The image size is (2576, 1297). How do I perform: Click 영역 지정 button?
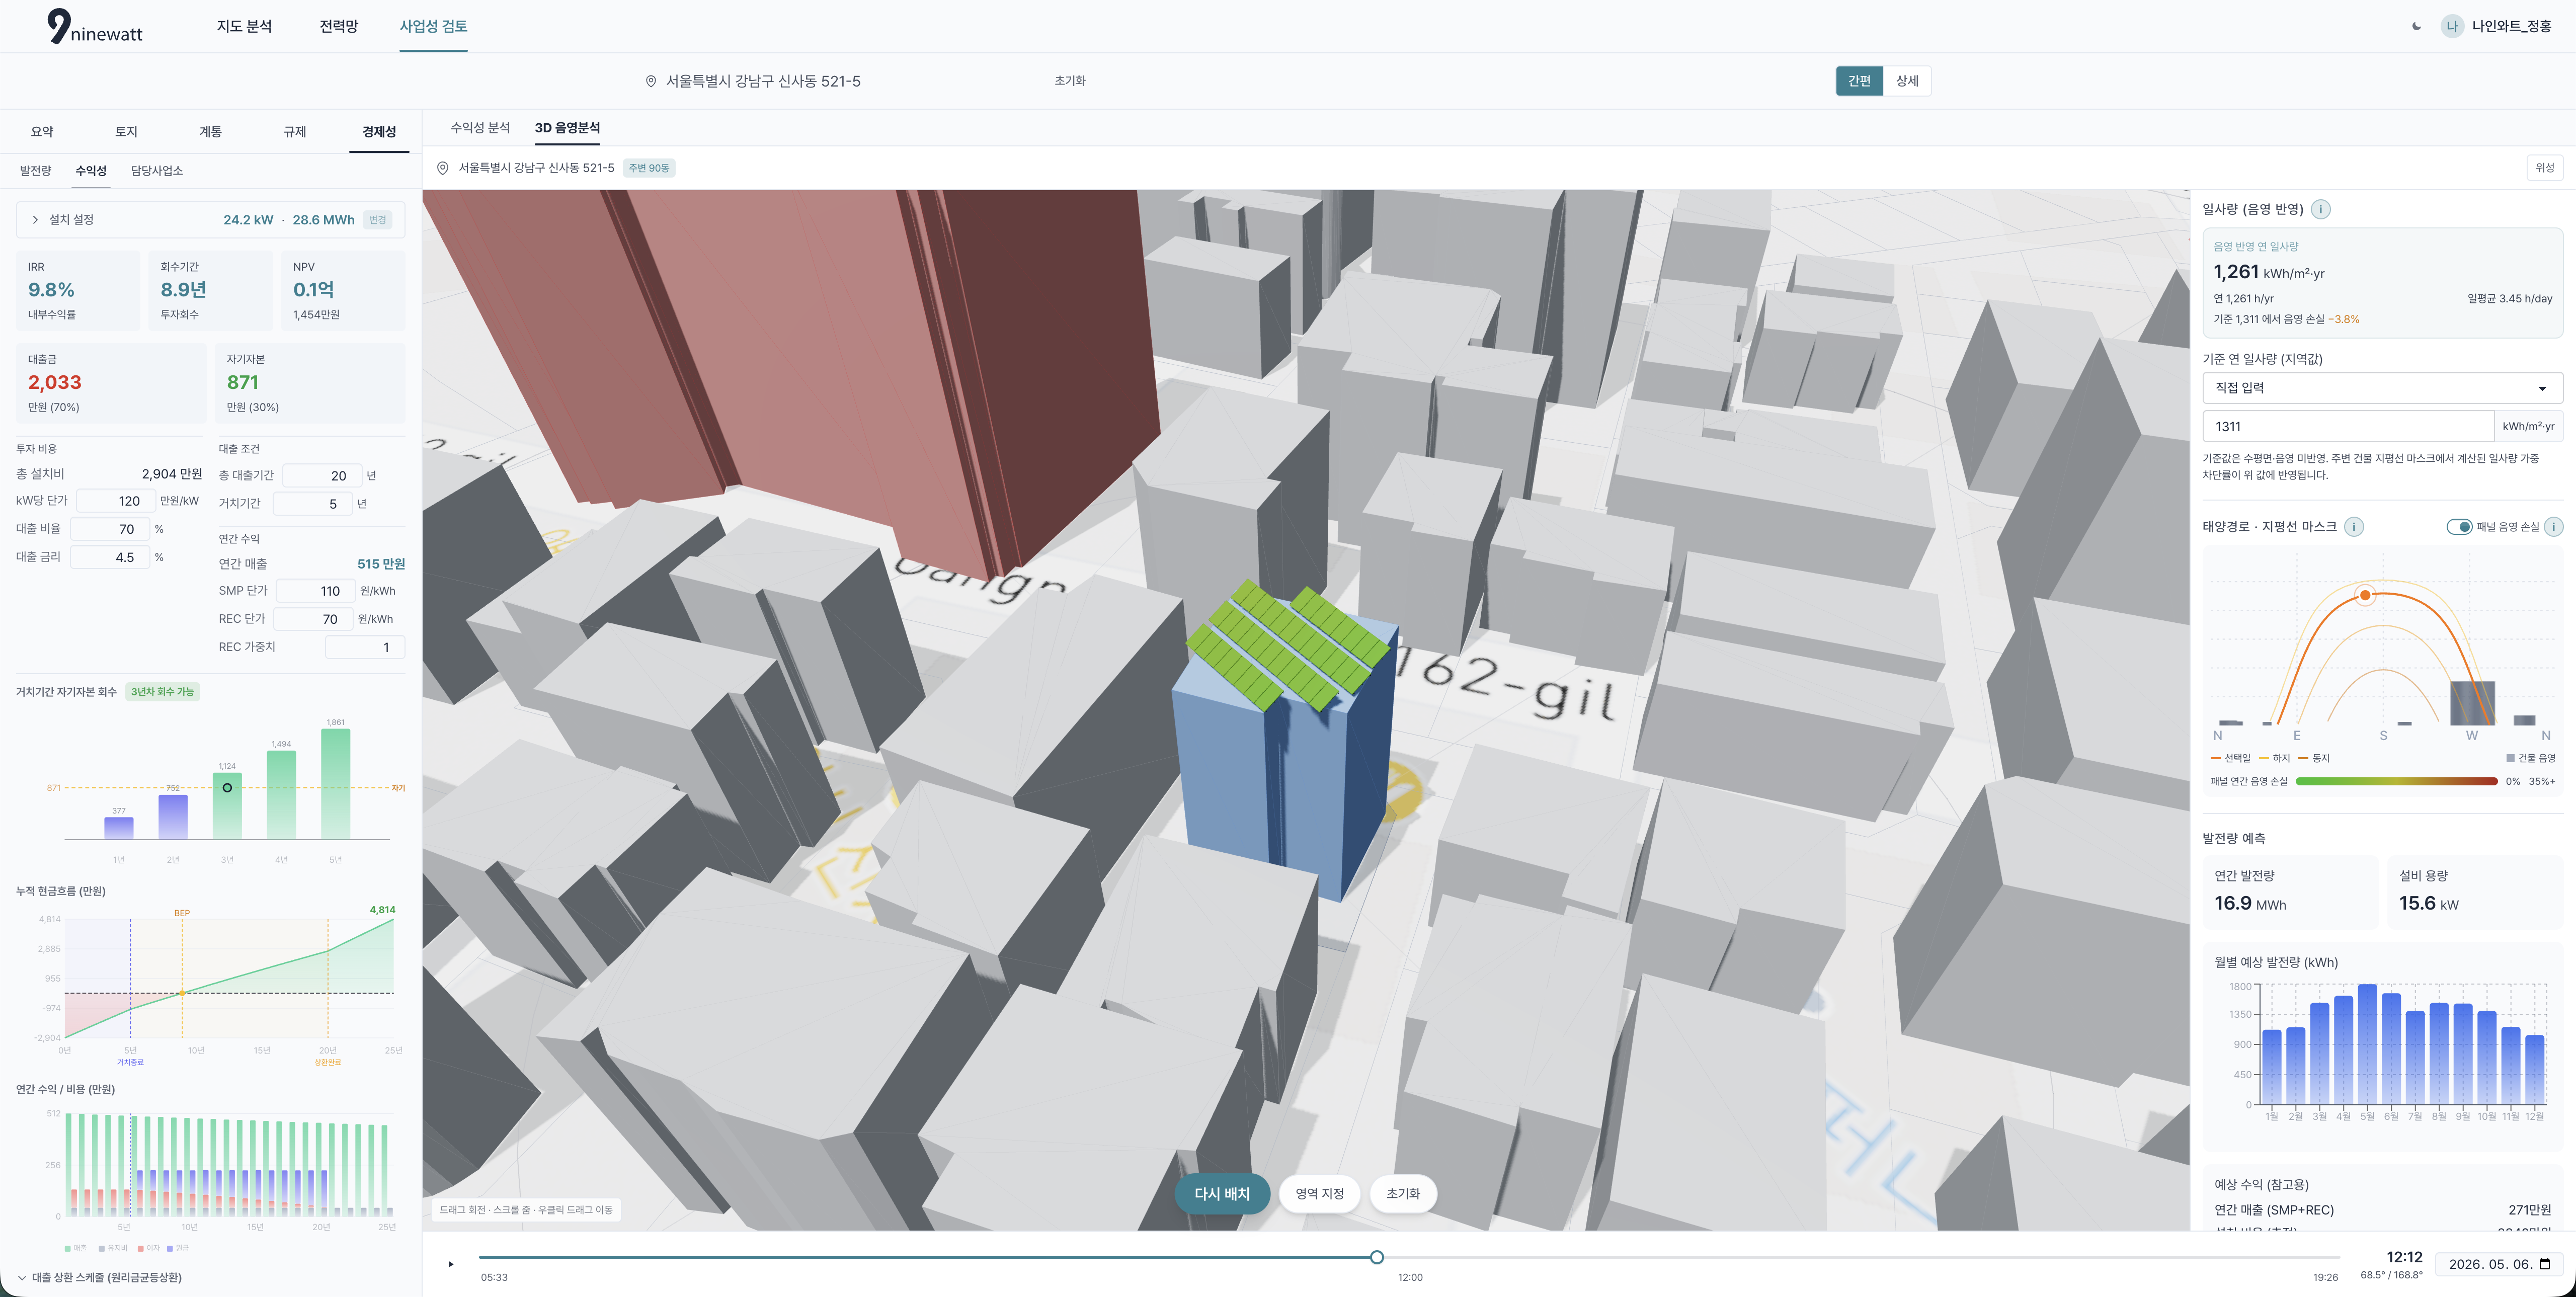[1319, 1194]
